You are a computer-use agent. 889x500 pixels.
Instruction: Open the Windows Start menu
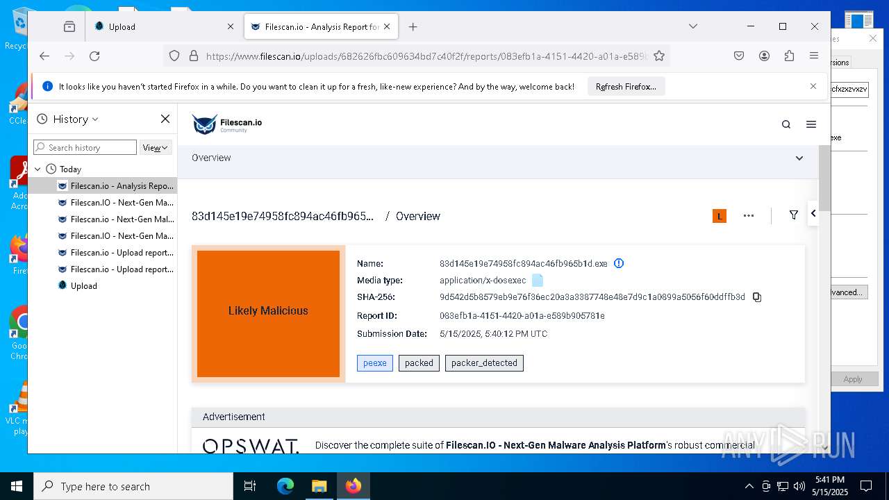point(17,486)
